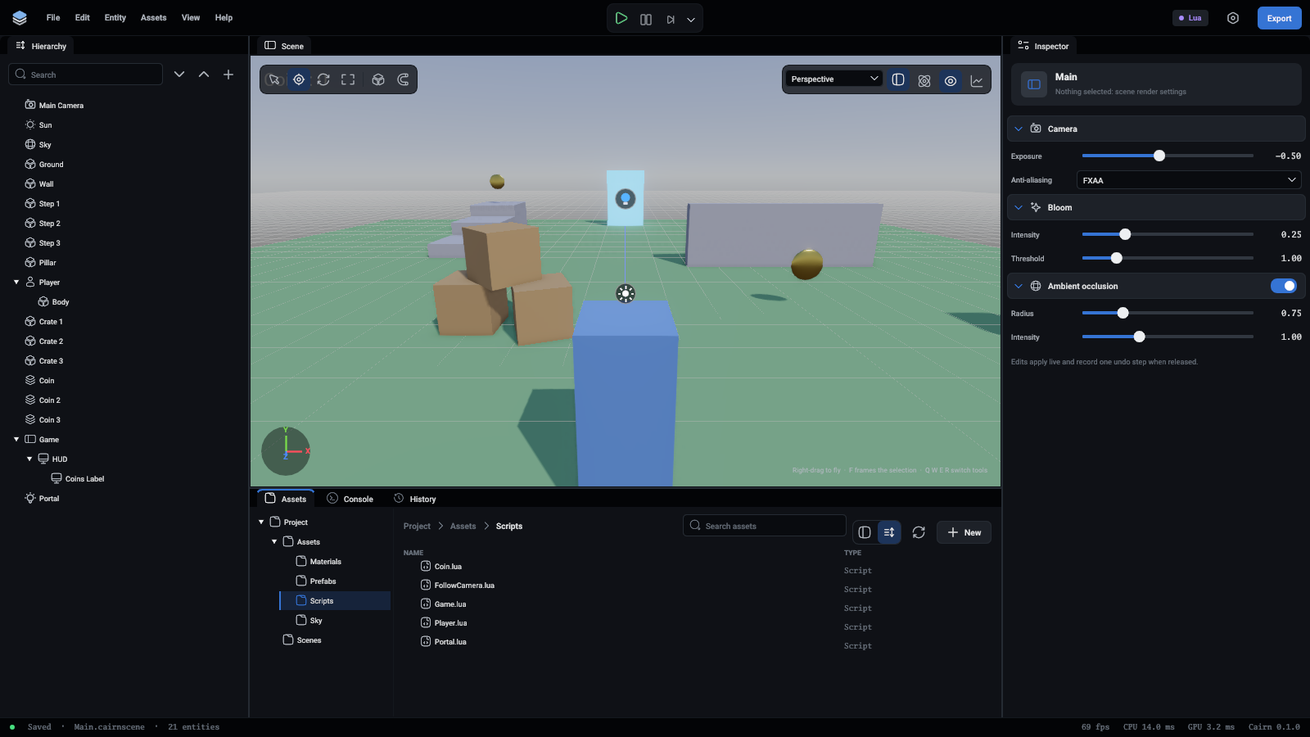Start the scene with the Play button
Viewport: 1310px width, 737px height.
tap(621, 18)
